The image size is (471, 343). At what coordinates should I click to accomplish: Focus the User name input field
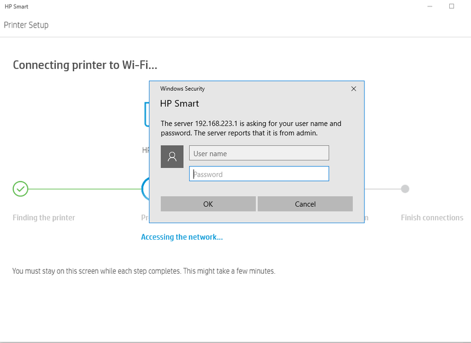pos(259,153)
